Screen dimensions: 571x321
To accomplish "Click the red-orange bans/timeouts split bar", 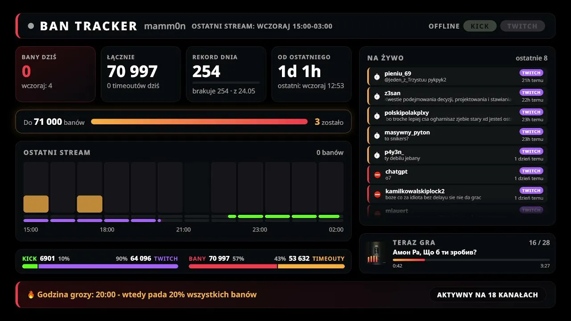I will pyautogui.click(x=267, y=267).
